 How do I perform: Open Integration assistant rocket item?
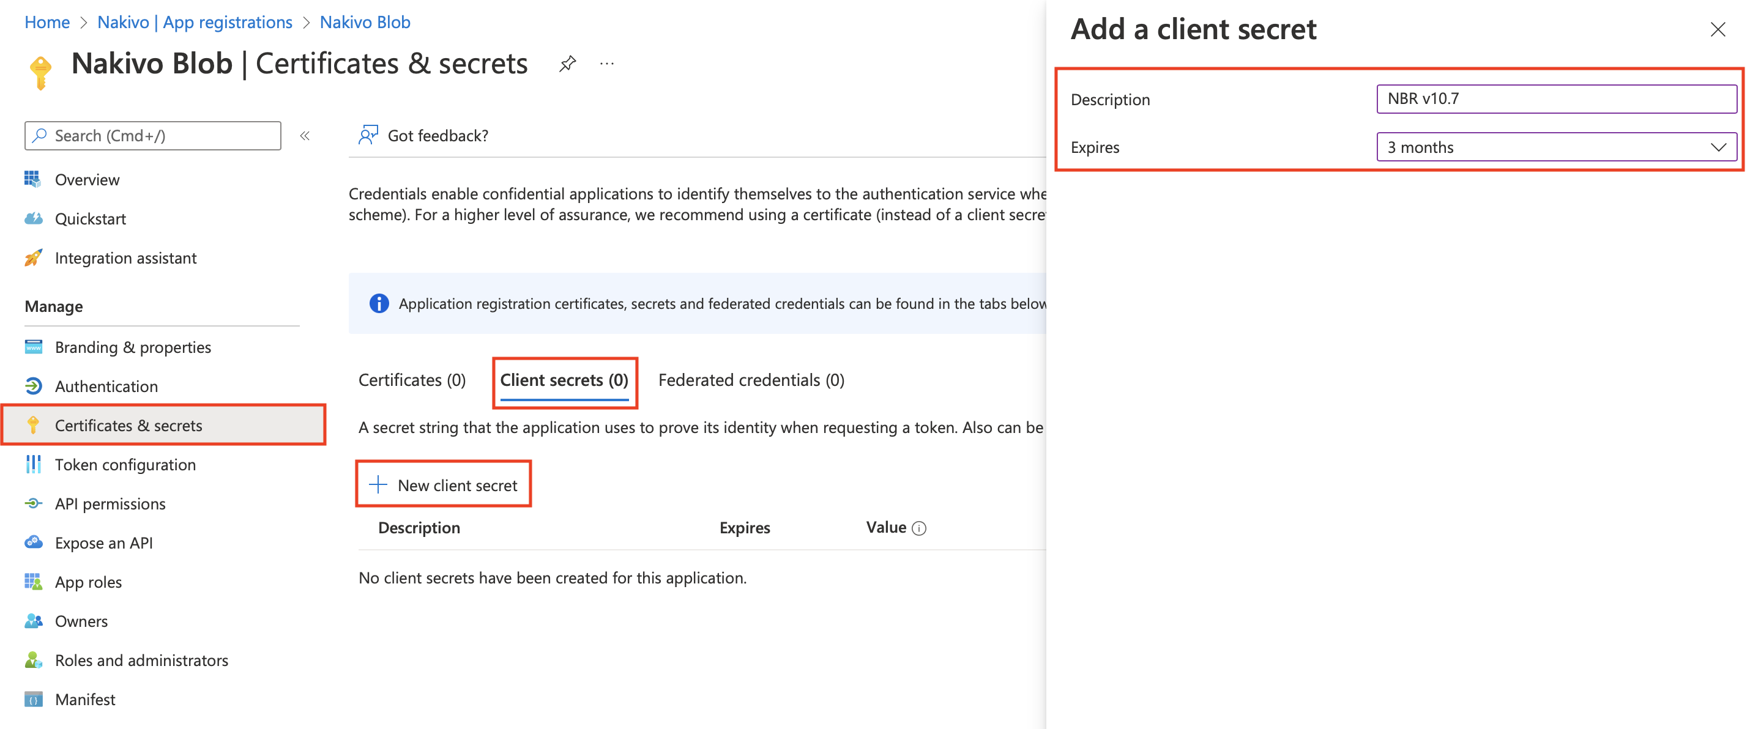[x=125, y=258]
